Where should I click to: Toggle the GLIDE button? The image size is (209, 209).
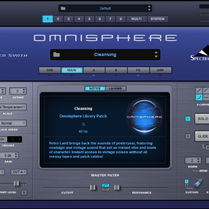pos(202,136)
